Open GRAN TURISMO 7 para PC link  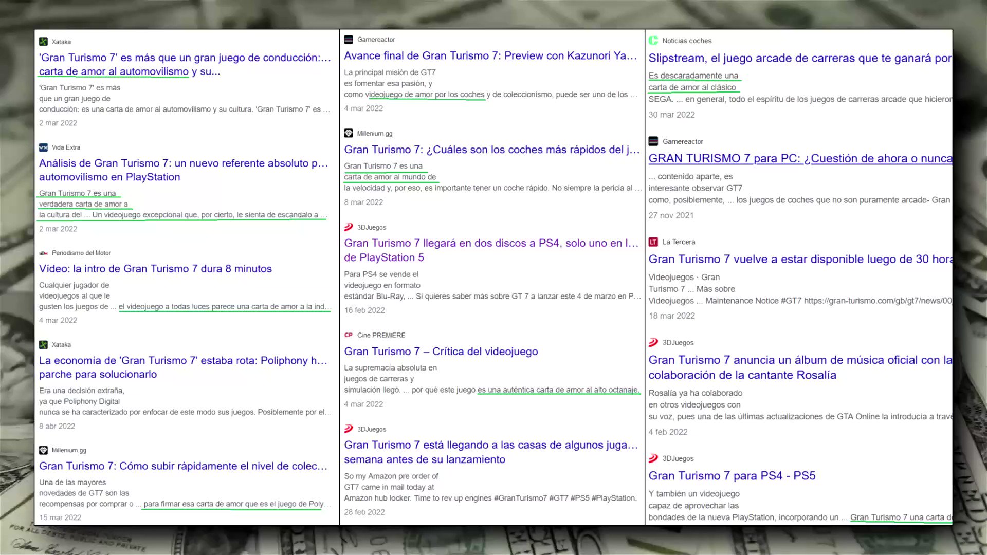[x=800, y=158]
